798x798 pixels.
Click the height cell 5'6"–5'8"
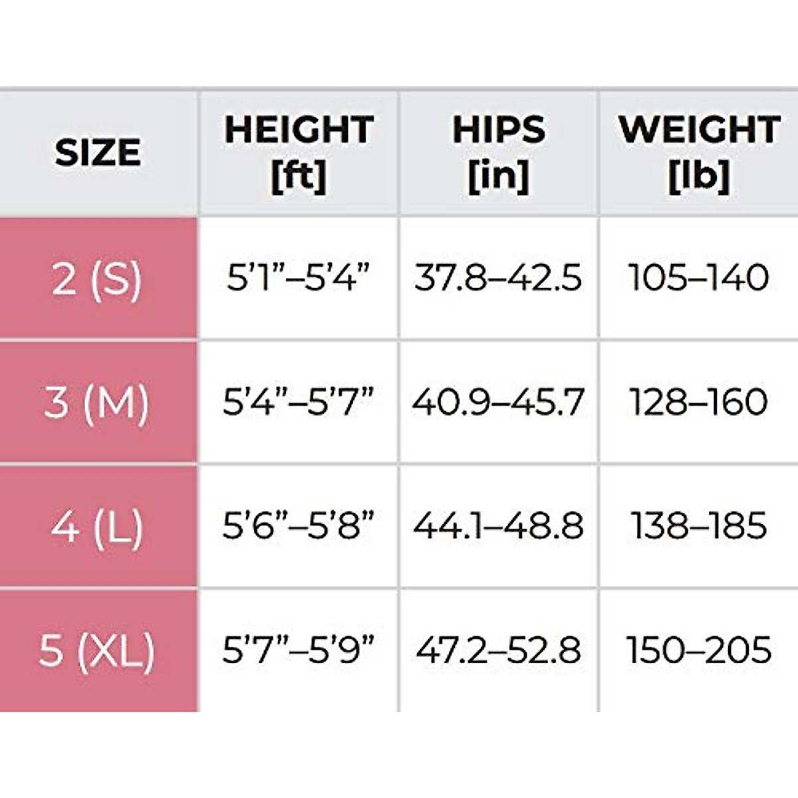[x=299, y=526]
